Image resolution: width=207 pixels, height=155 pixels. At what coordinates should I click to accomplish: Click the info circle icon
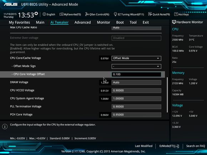point(5,126)
